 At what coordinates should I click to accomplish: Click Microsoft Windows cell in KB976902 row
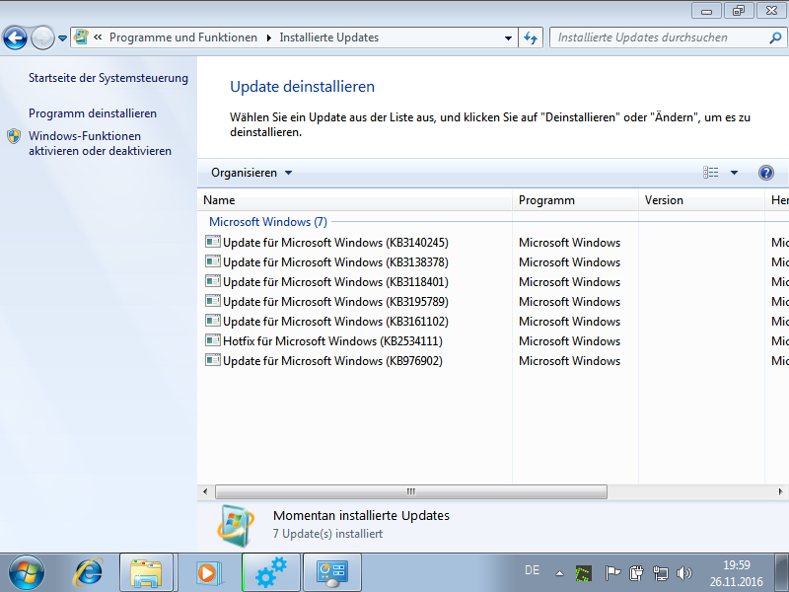click(570, 361)
